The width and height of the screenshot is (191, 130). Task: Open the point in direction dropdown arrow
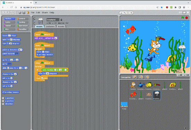(21, 50)
